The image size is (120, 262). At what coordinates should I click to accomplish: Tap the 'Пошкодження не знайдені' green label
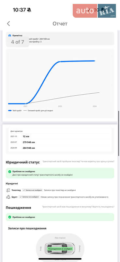60,249
